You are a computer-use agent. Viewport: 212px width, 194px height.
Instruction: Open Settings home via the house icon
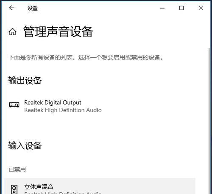tap(13, 31)
